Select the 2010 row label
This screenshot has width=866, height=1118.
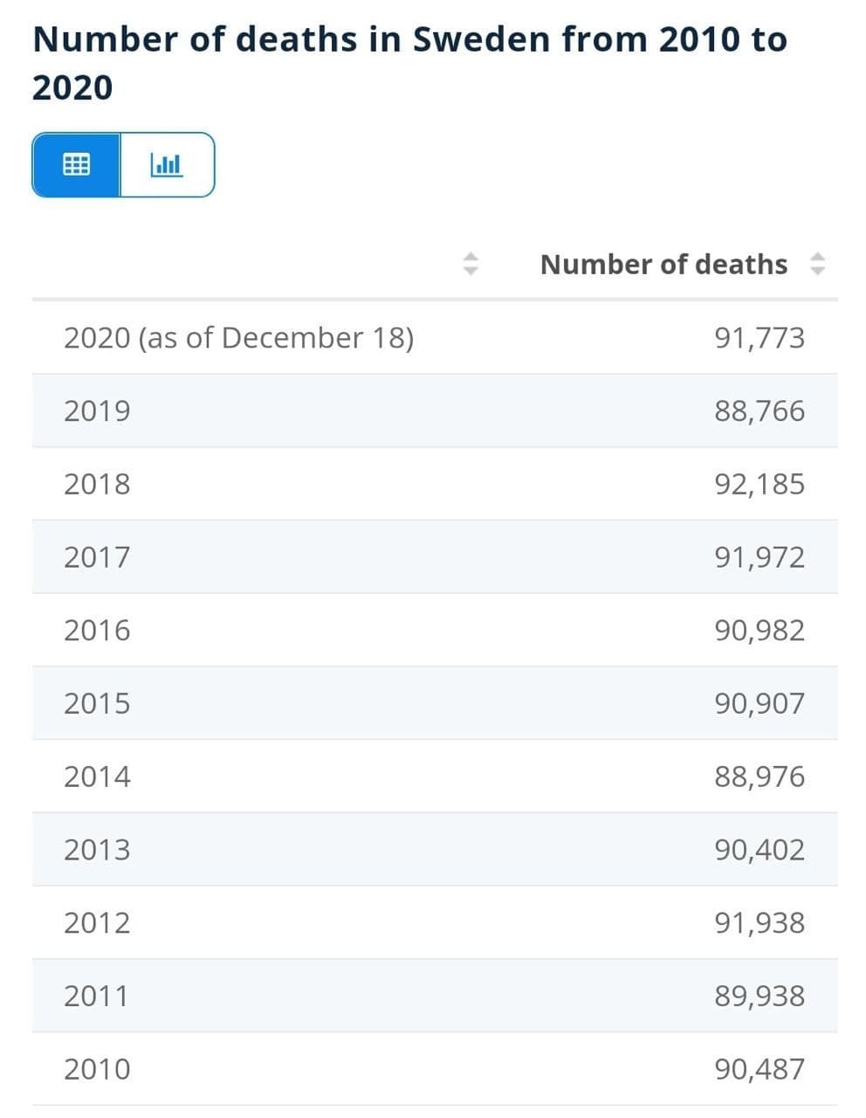97,1069
